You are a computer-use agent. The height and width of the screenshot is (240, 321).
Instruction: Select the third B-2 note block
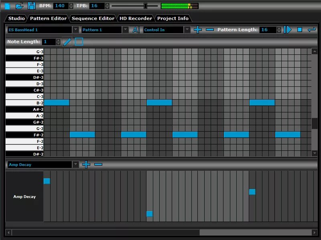pyautogui.click(x=262, y=102)
